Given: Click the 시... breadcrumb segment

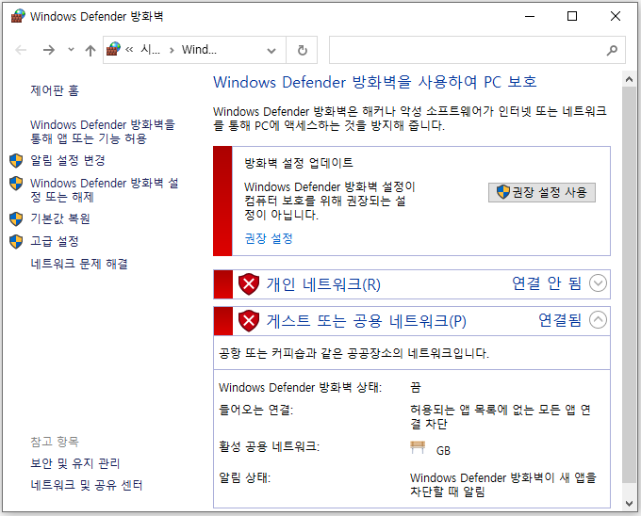Looking at the screenshot, I should 151,50.
